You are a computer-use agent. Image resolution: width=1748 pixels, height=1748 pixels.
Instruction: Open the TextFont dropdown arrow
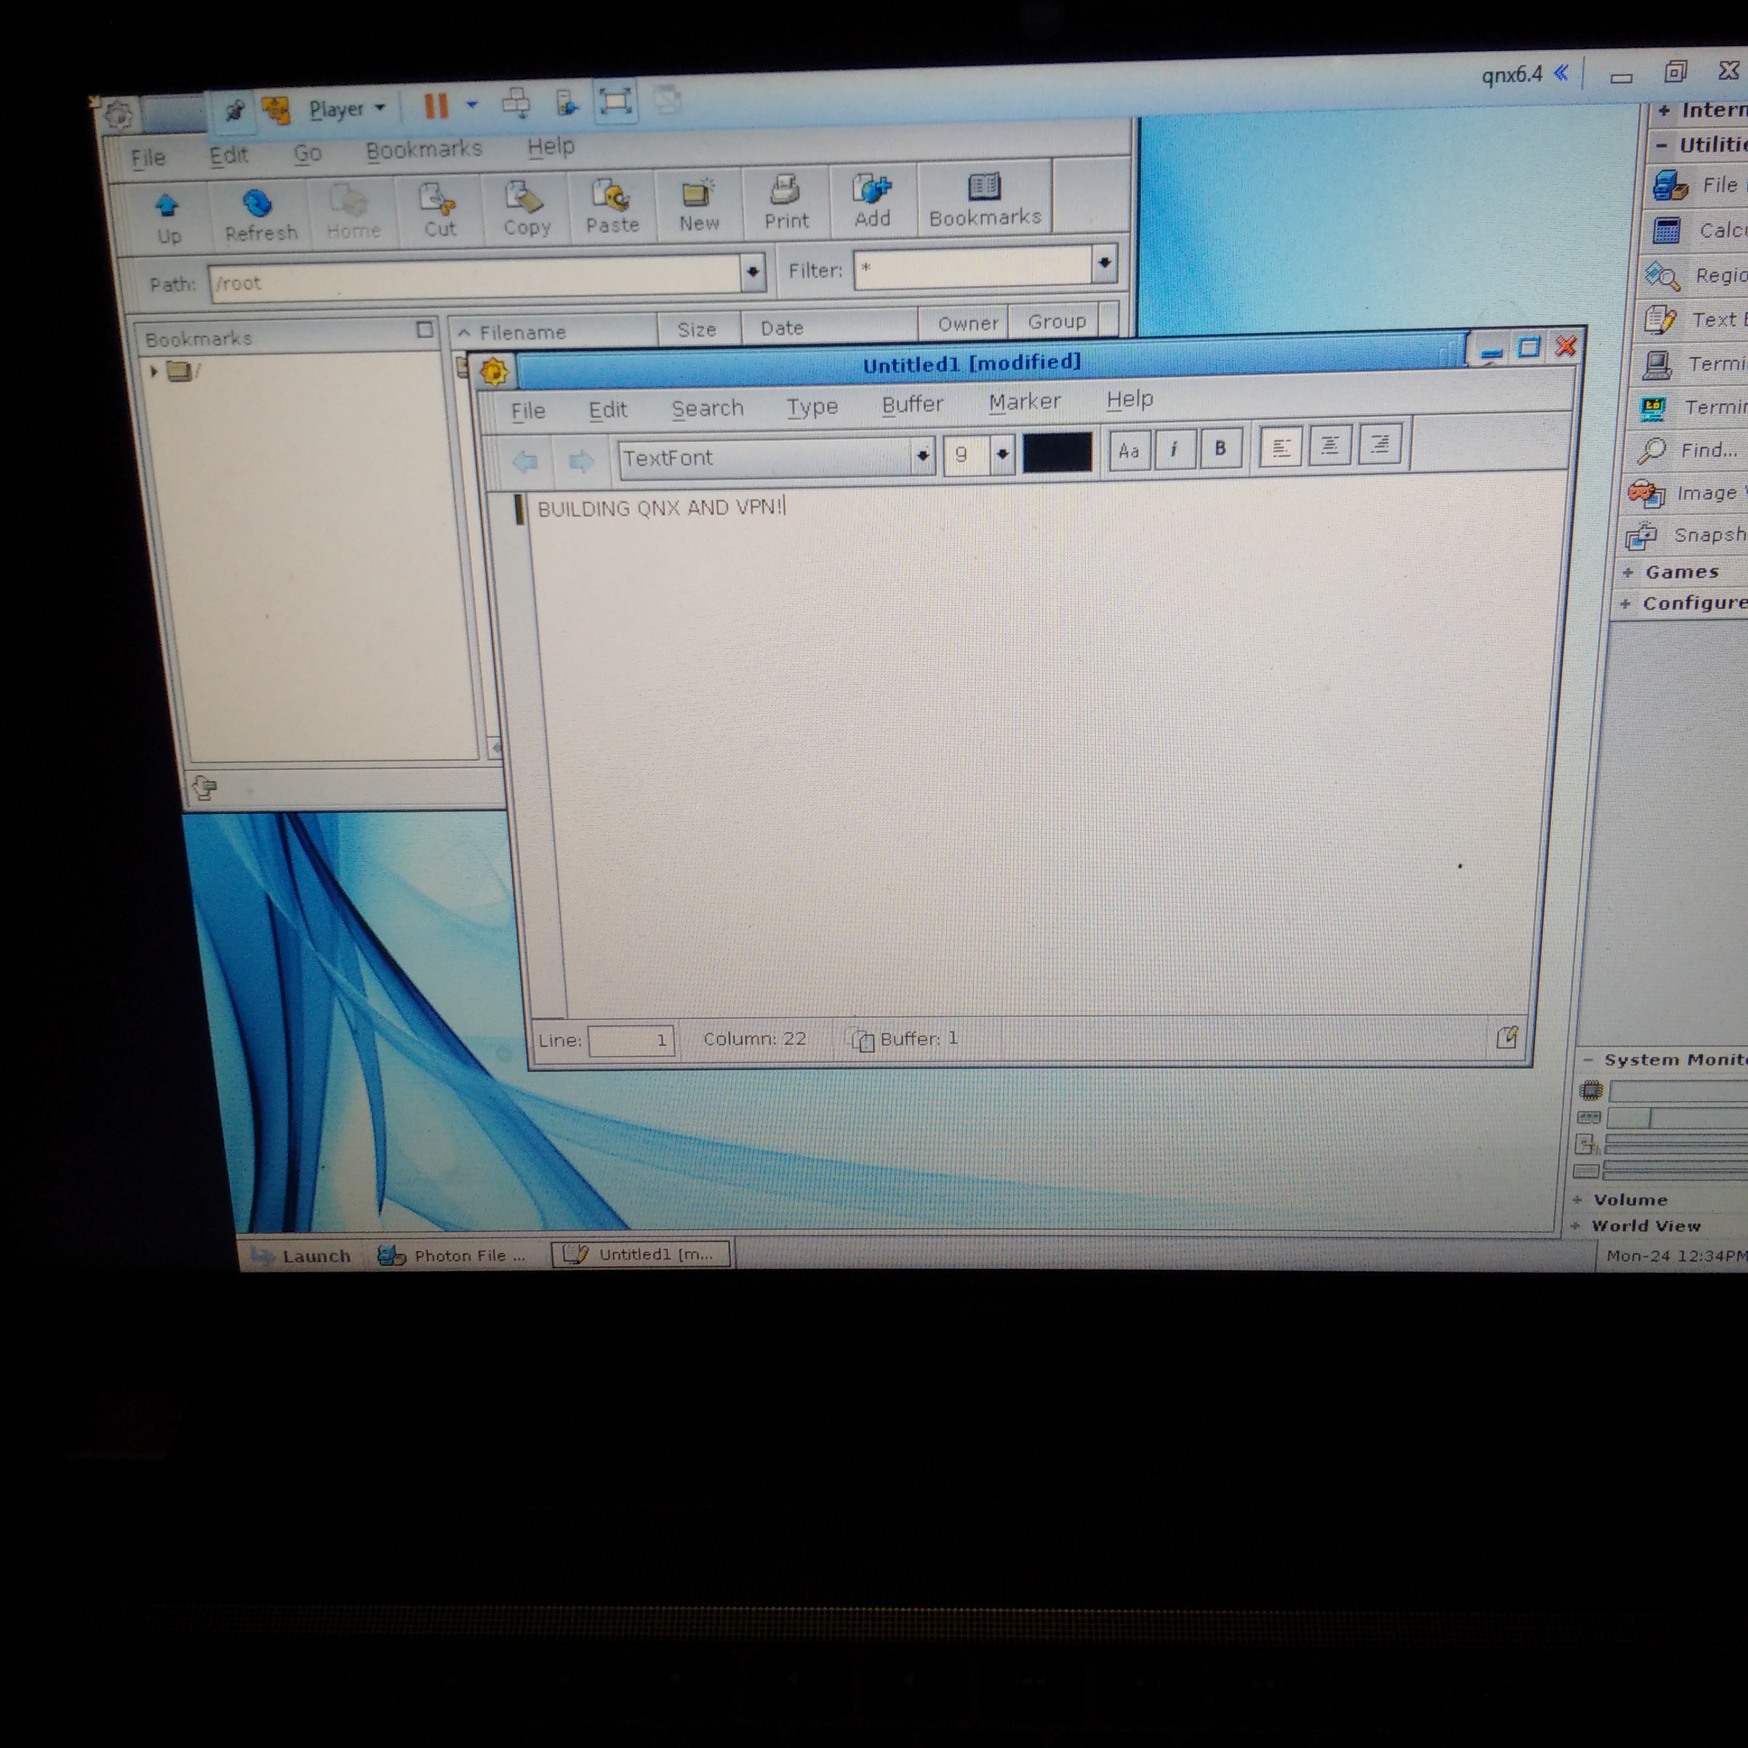(x=922, y=455)
